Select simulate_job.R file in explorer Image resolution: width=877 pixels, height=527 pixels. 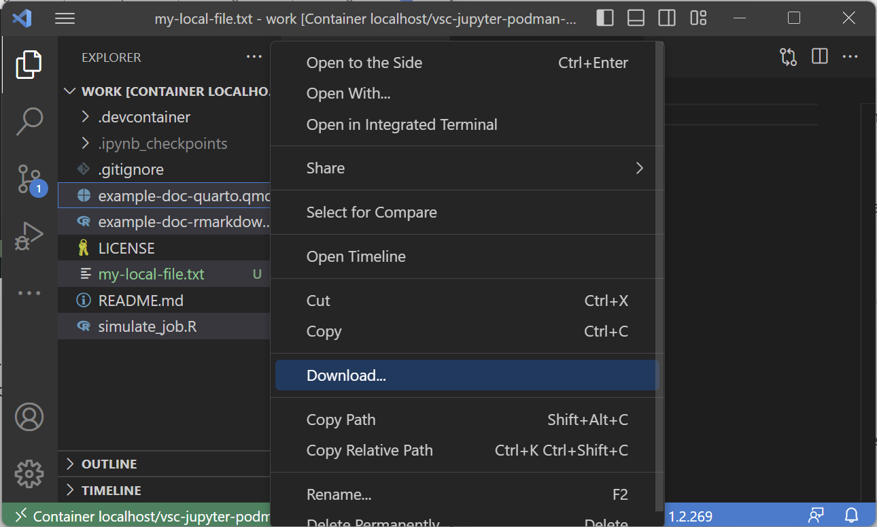(x=148, y=326)
